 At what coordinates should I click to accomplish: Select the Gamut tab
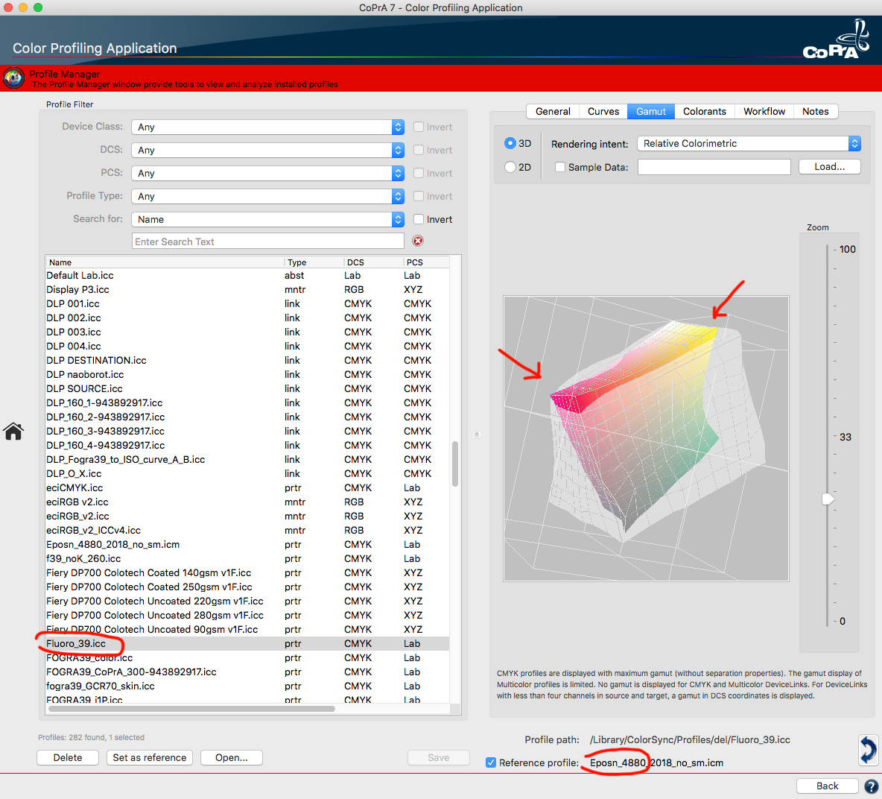click(651, 111)
